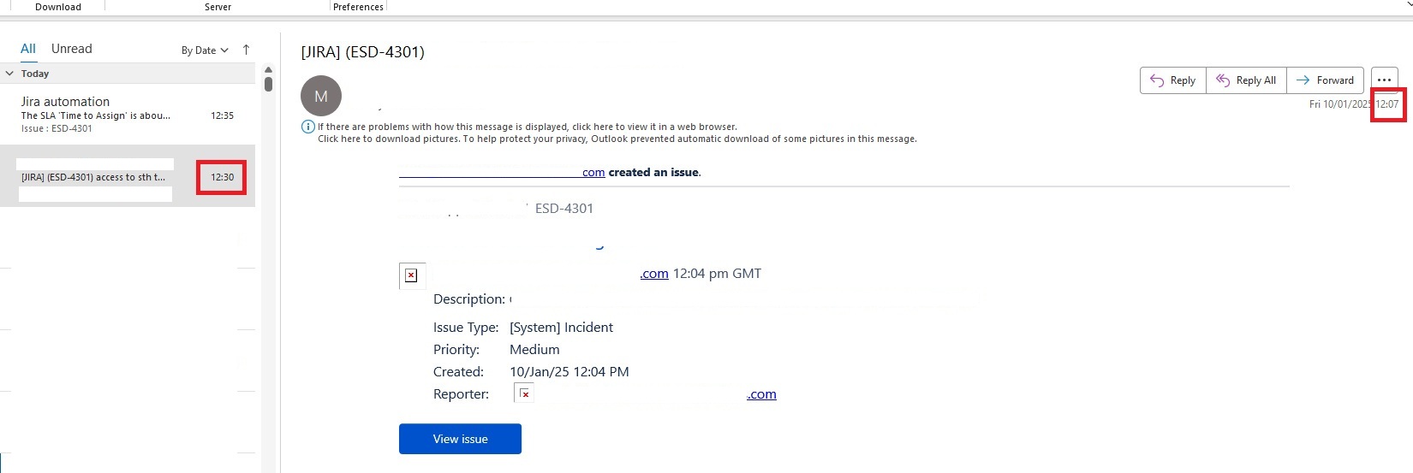Viewport: 1413px width, 473px height.
Task: Click broken picture placeholder above Description
Action: 411,275
